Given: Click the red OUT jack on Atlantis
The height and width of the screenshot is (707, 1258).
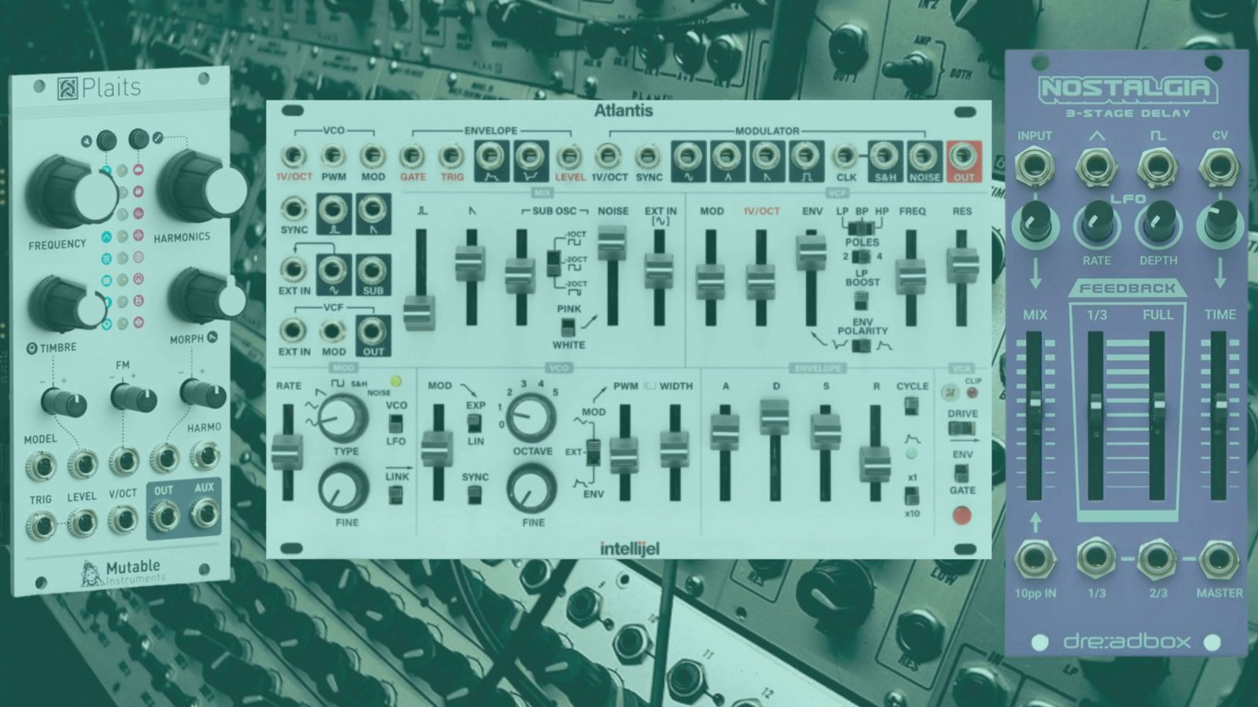Looking at the screenshot, I should [963, 156].
